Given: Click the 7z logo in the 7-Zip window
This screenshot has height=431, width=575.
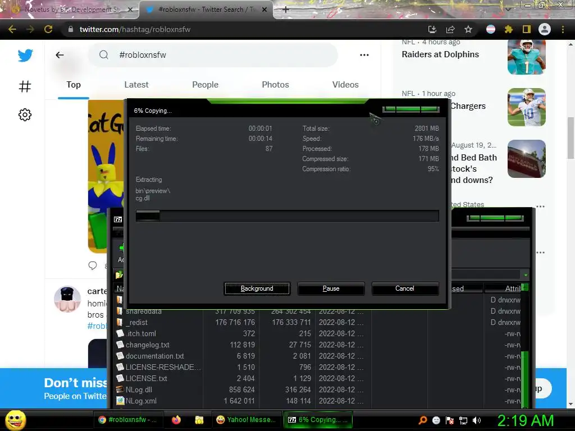Looking at the screenshot, I should click(118, 219).
